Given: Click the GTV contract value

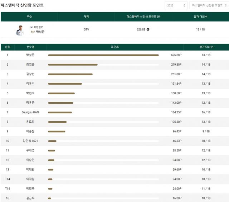Looking at the screenshot, I should (x=86, y=29).
